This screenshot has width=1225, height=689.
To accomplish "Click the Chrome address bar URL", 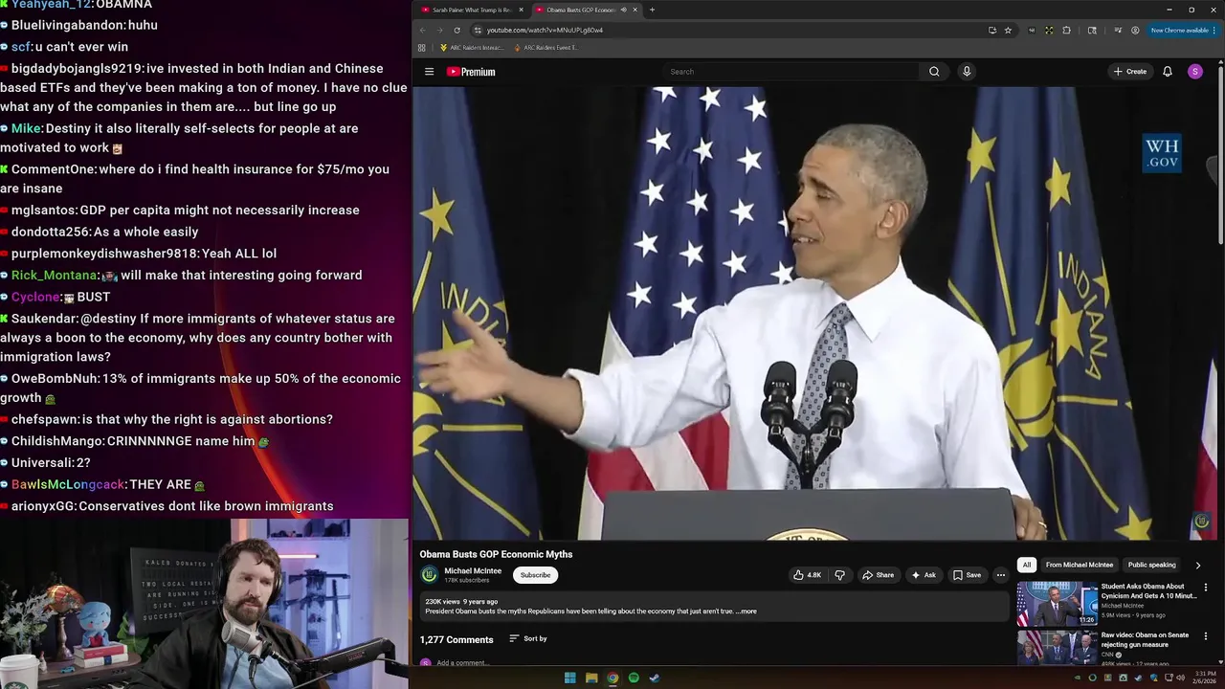I will tap(545, 30).
